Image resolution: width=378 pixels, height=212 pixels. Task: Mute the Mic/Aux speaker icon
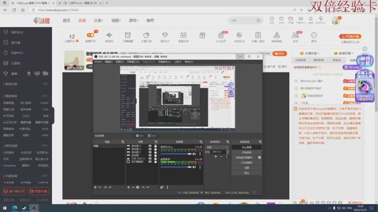[194, 154]
